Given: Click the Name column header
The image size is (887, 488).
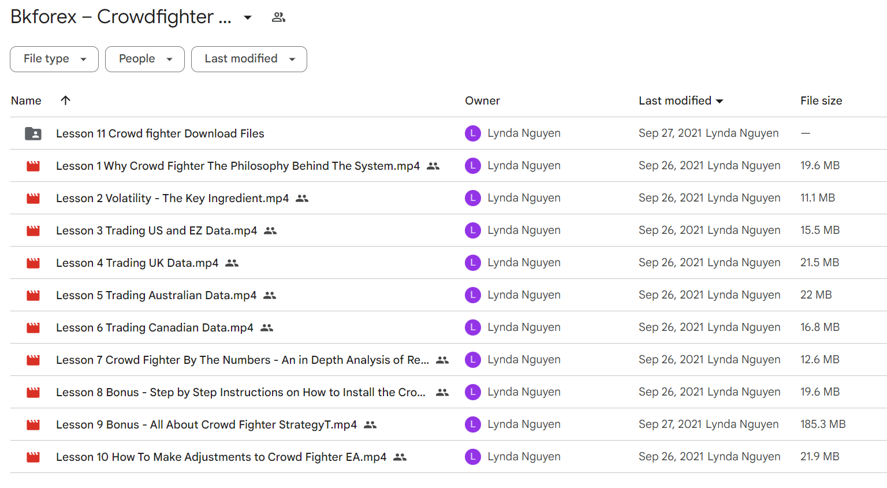Looking at the screenshot, I should 26,100.
